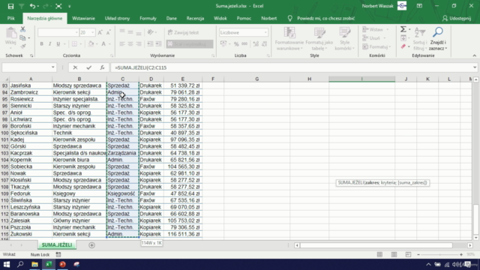Select the SUMA.JEŻELI sheet tab
This screenshot has width=480, height=270.
57,245
